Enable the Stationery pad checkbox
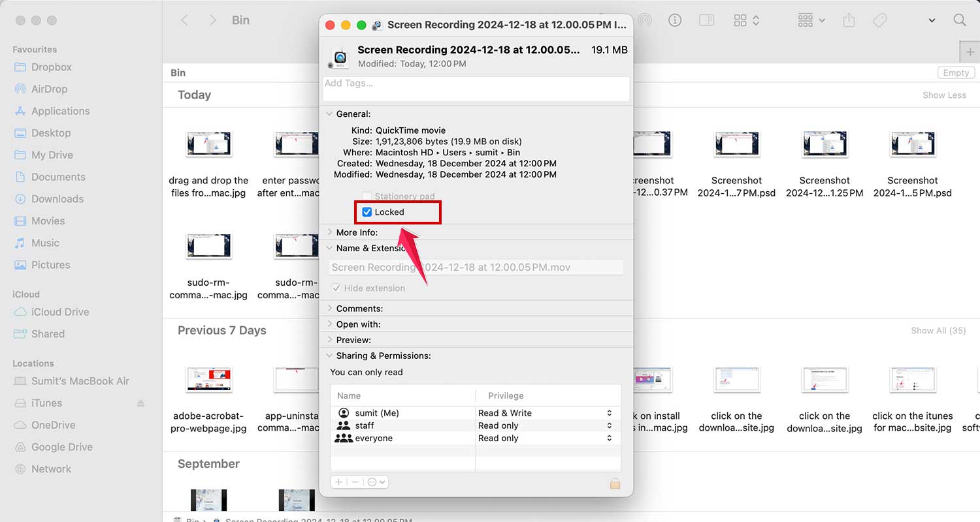This screenshot has width=980, height=522. [367, 196]
